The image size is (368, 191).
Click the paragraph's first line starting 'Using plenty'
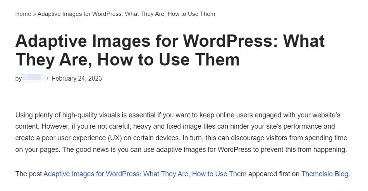click(x=177, y=115)
